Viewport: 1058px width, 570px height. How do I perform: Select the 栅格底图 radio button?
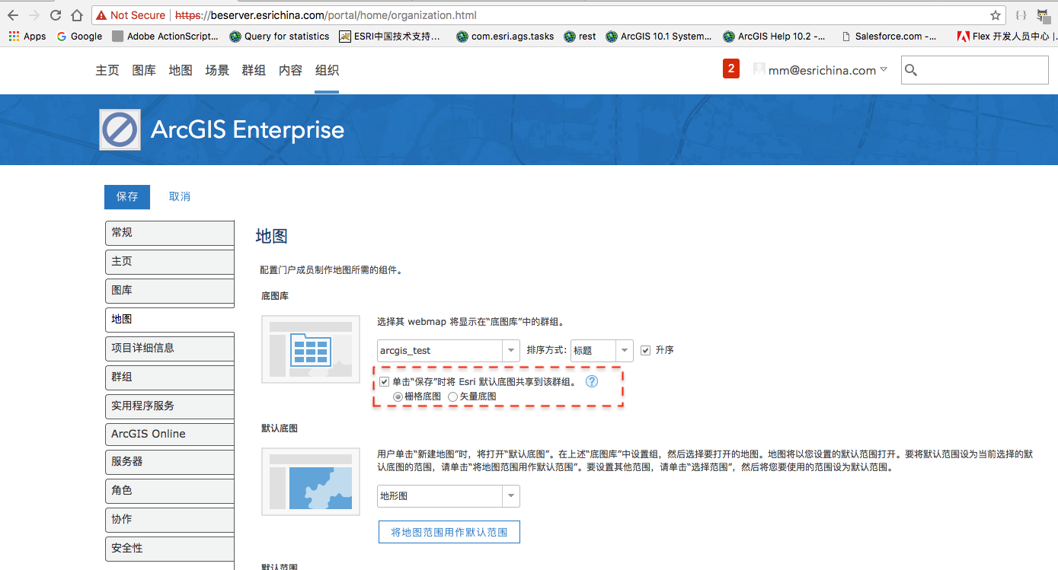click(398, 396)
